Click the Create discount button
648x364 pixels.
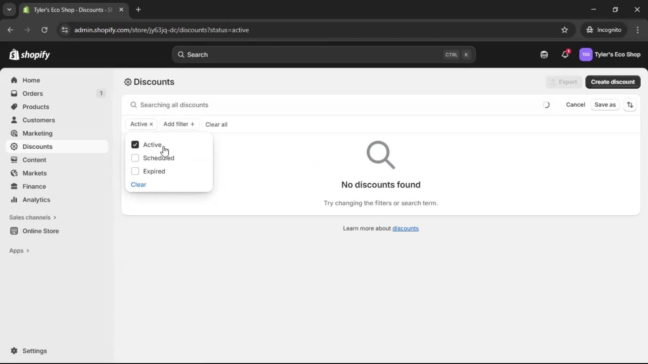click(x=613, y=82)
